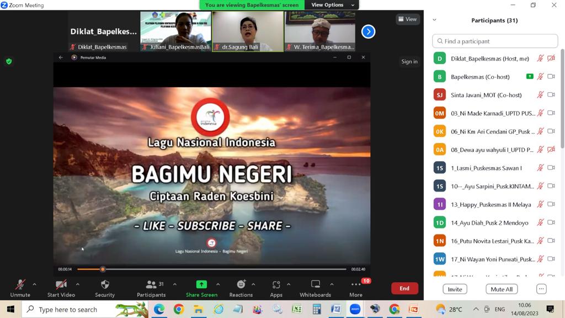Expand audio options caret beside Unmute
The height and width of the screenshot is (318, 565).
coord(34,284)
